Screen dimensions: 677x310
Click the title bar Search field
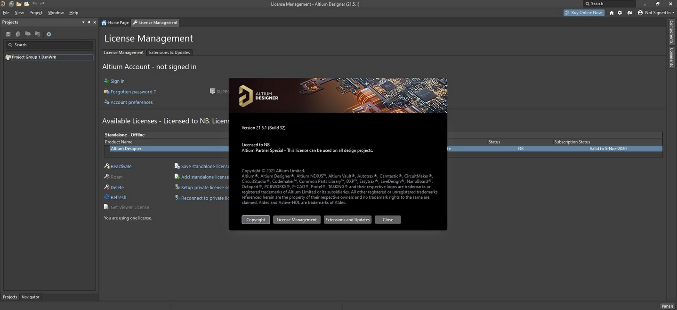(x=610, y=4)
